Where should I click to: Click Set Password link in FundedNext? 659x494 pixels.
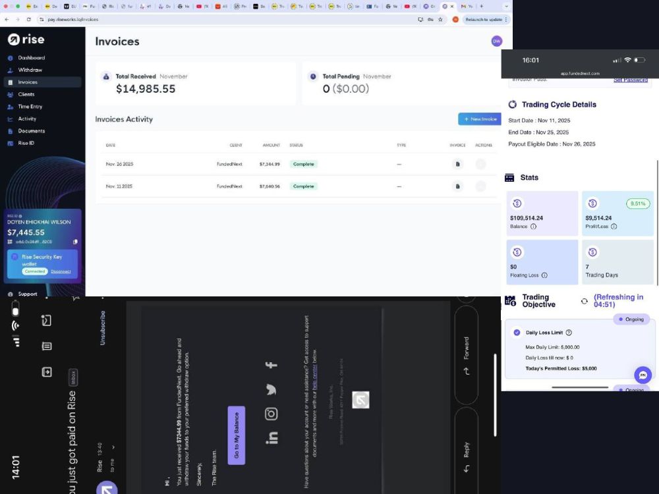click(x=631, y=80)
